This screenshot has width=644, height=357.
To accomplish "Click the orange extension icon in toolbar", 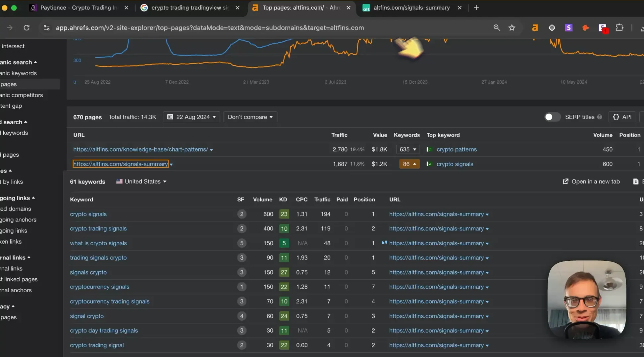I will (x=585, y=28).
